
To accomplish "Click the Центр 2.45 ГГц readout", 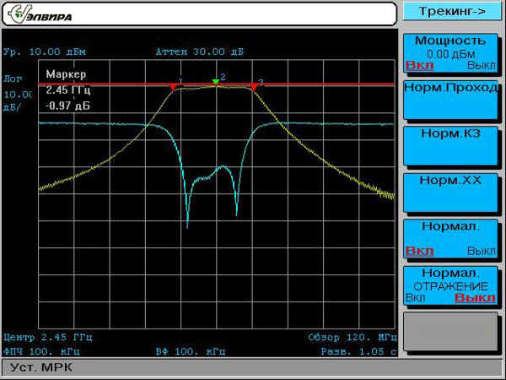I will tap(48, 338).
